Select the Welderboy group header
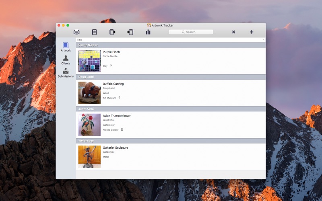The width and height of the screenshot is (322, 201). coord(171,141)
